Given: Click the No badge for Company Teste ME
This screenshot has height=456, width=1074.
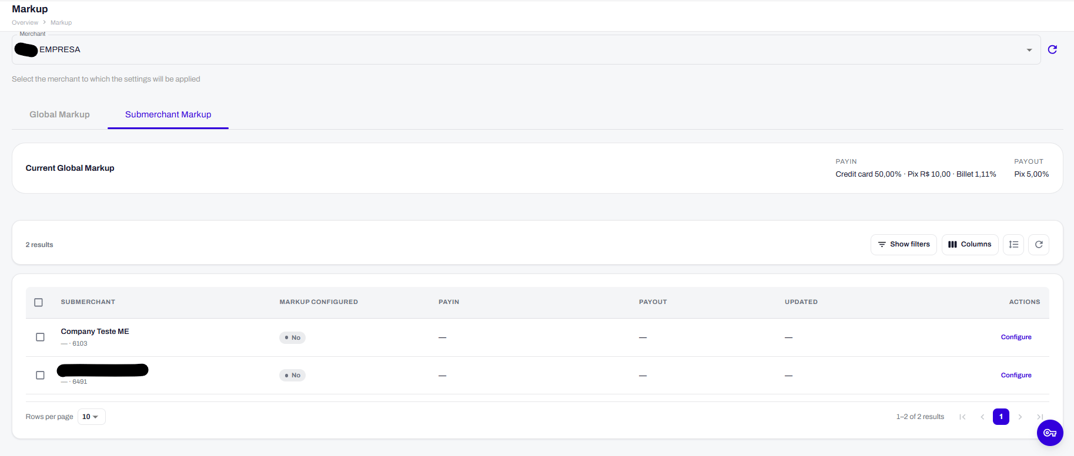Looking at the screenshot, I should coord(292,337).
